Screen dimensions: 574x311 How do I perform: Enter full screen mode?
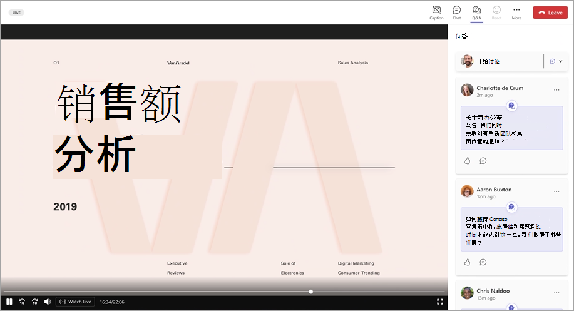440,302
